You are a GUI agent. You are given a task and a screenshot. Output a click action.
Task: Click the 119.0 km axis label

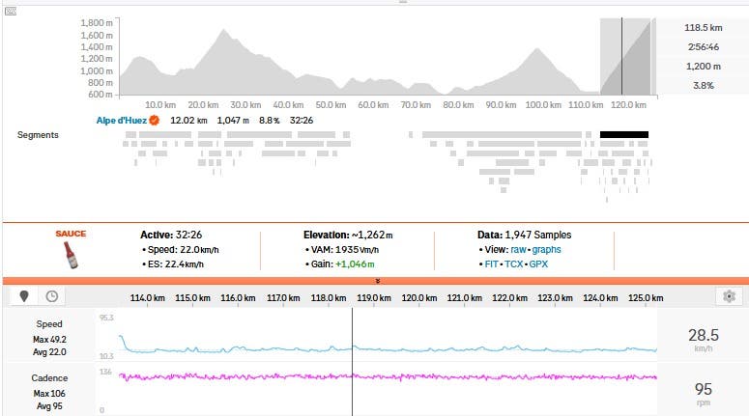click(x=374, y=297)
